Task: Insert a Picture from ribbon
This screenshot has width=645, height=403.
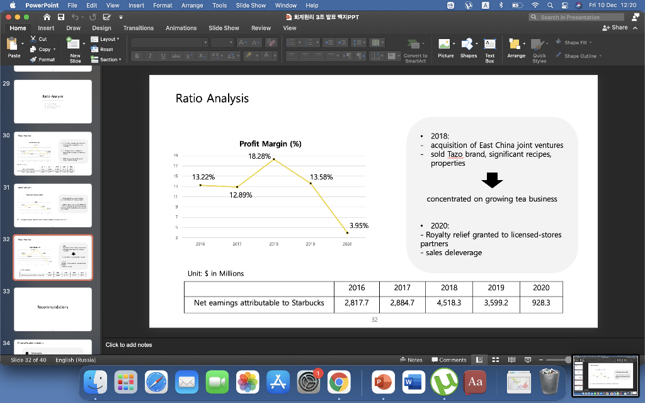Action: coord(444,48)
